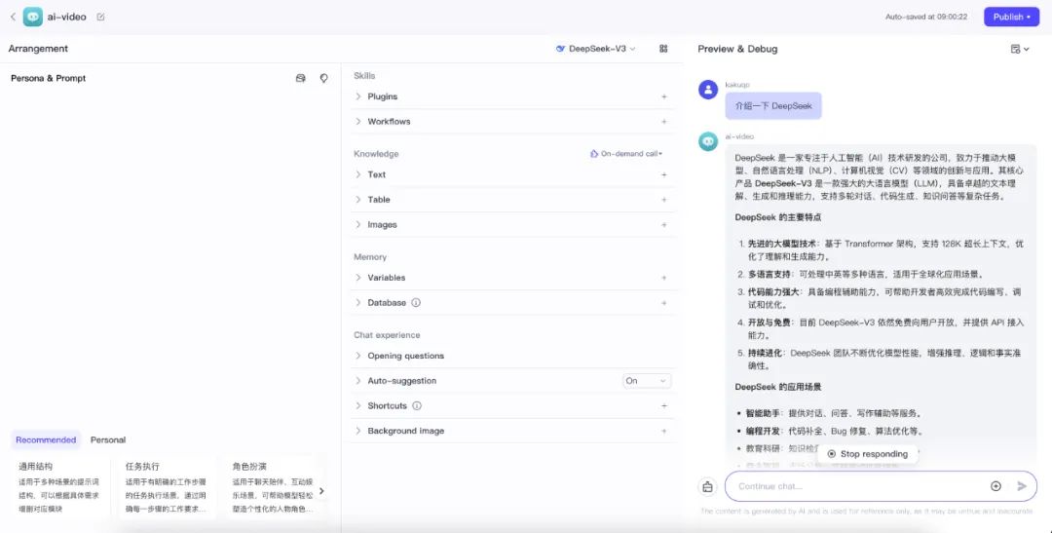Add Table knowledge with plus icon
Image resolution: width=1052 pixels, height=533 pixels.
click(x=664, y=200)
